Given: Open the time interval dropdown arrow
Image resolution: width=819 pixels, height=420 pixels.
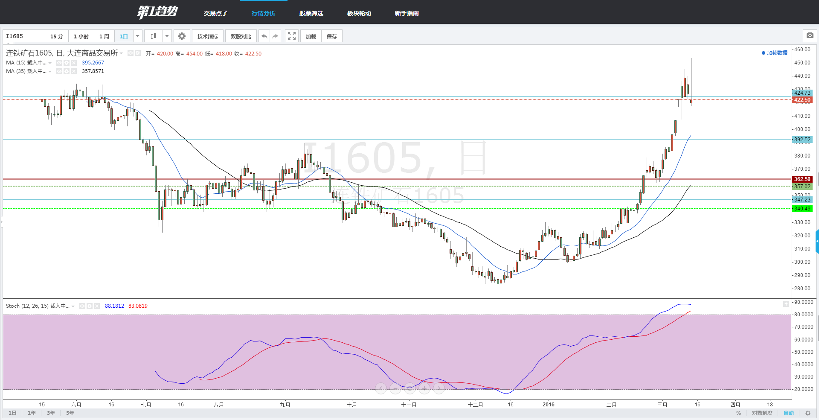Looking at the screenshot, I should pyautogui.click(x=137, y=36).
